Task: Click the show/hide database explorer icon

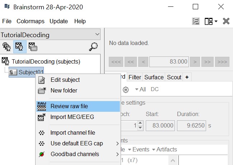Action: [x=196, y=21]
